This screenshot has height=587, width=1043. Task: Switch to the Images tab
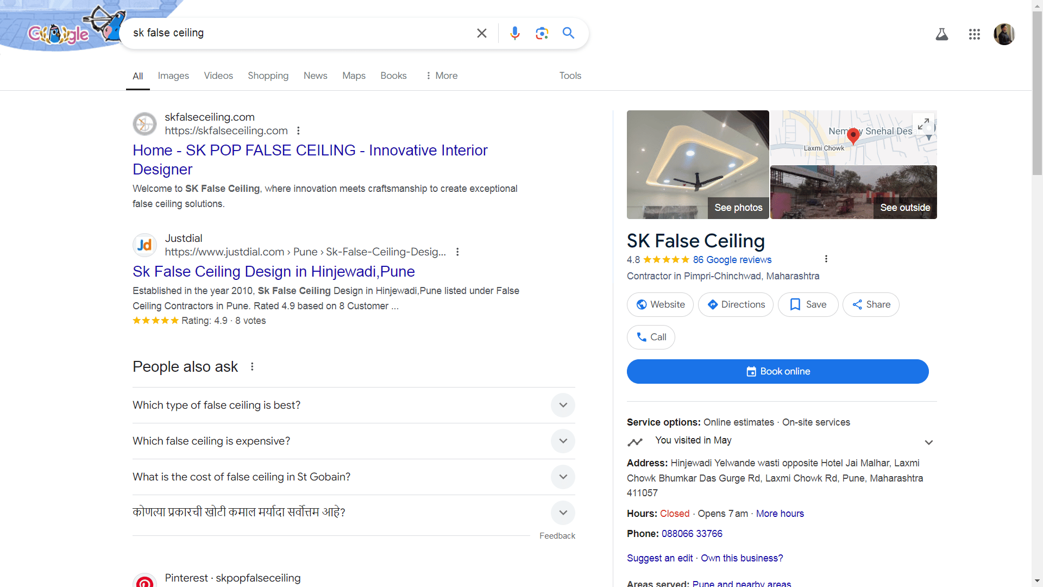[173, 76]
